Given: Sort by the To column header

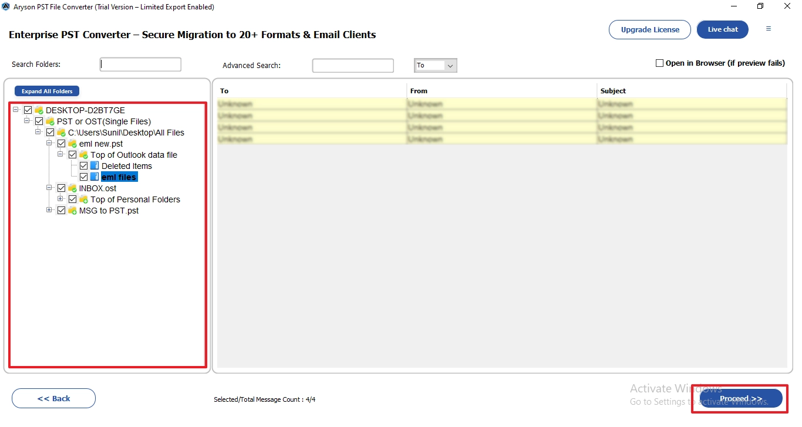Looking at the screenshot, I should pyautogui.click(x=312, y=91).
